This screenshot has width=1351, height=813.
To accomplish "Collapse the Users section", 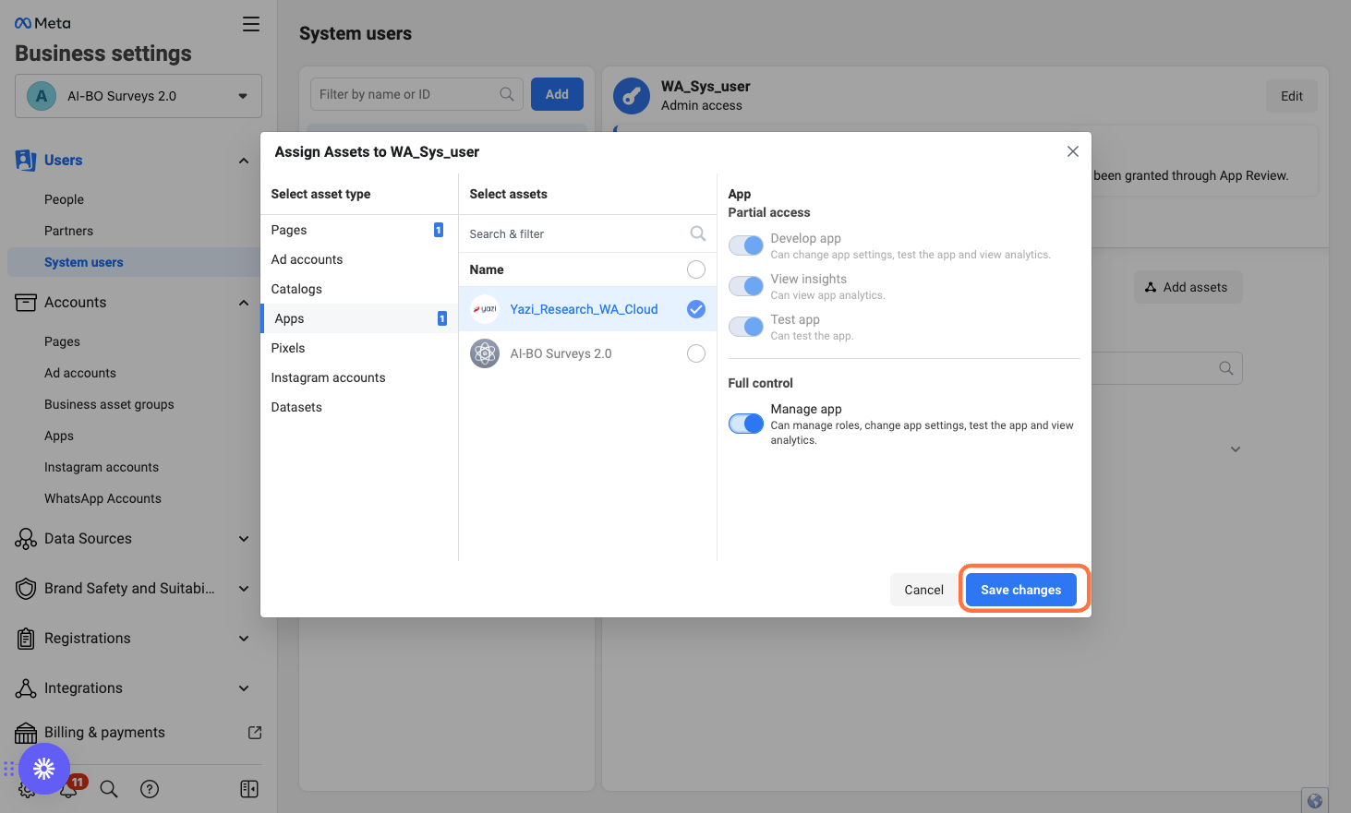I will point(244,161).
